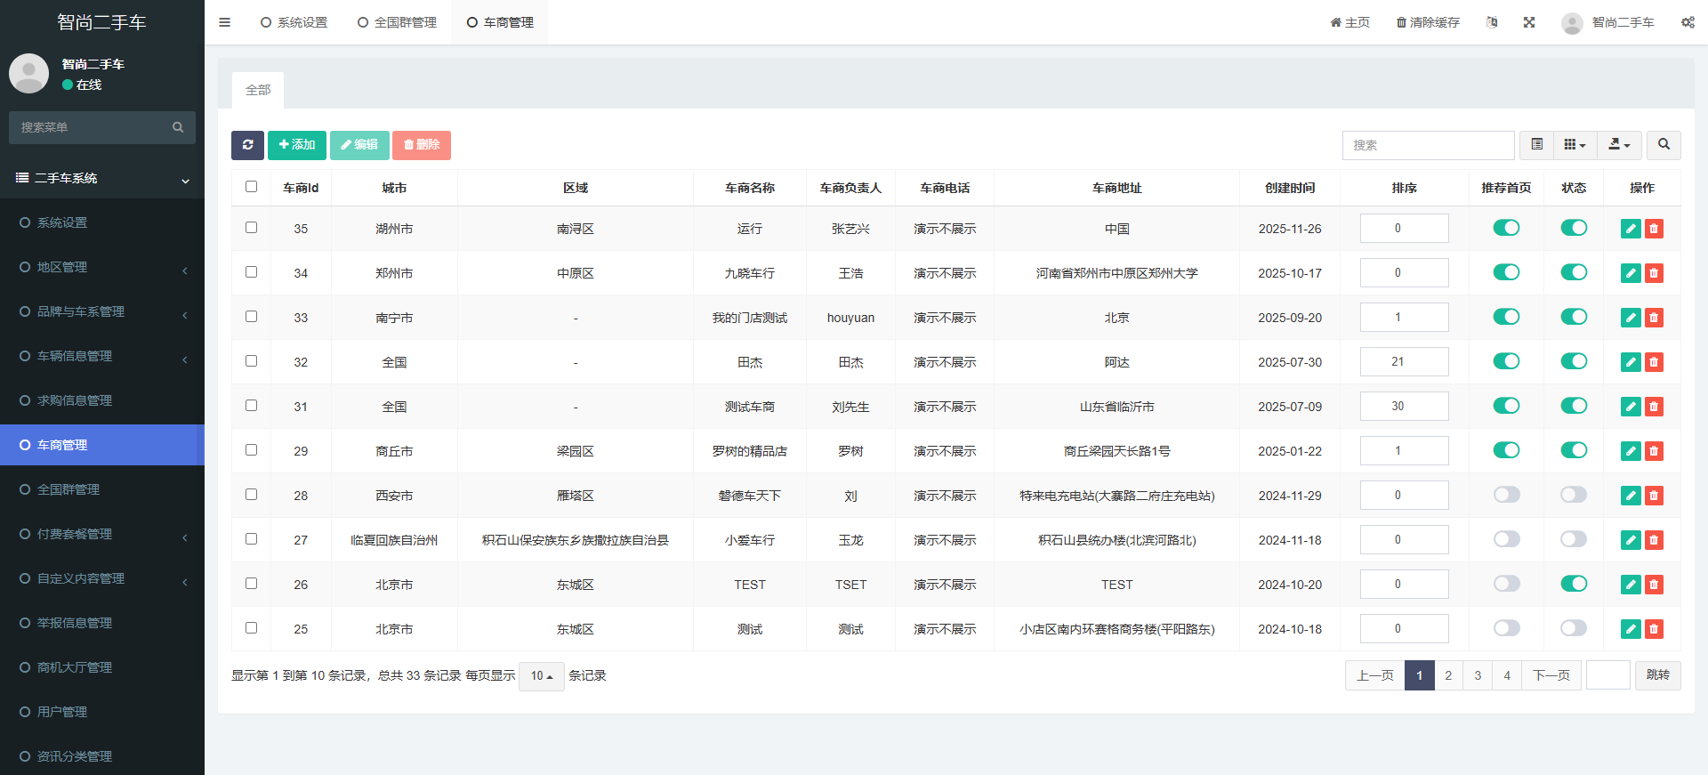Turn off 推荐首页 switch for dealer 32

(1506, 361)
